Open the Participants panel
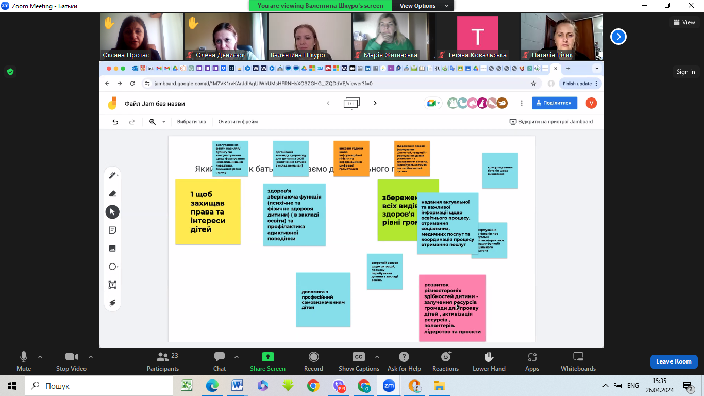The width and height of the screenshot is (704, 396). 163,361
